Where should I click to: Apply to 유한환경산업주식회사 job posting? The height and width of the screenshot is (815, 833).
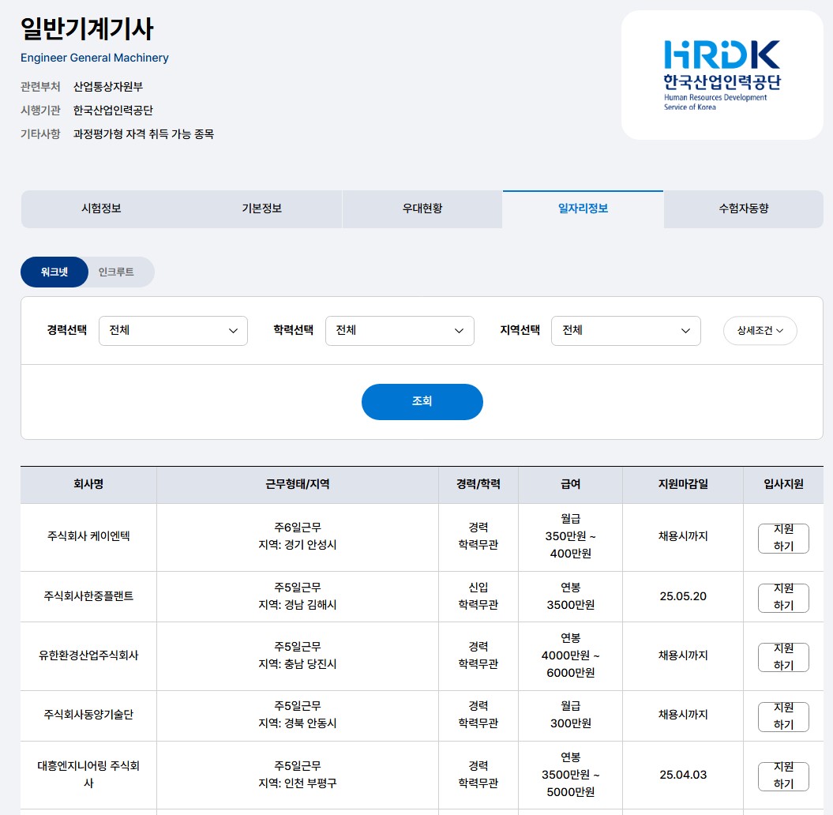tap(782, 656)
